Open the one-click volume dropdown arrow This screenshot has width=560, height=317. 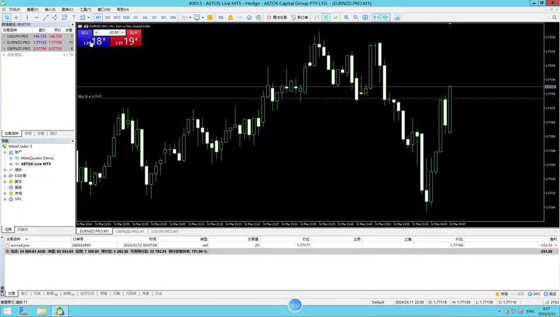[96, 33]
